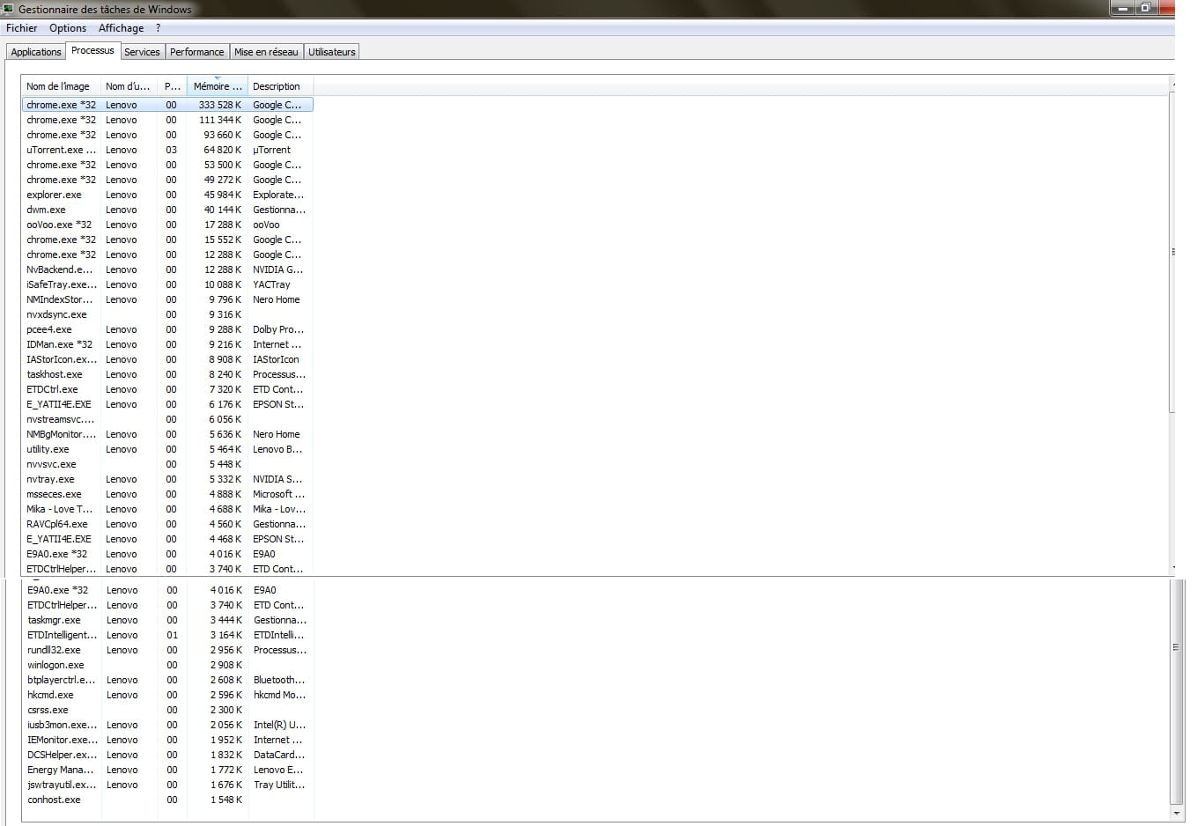The width and height of the screenshot is (1197, 826).
Task: Select the RAVCpl64.exe process
Action: tap(167, 524)
